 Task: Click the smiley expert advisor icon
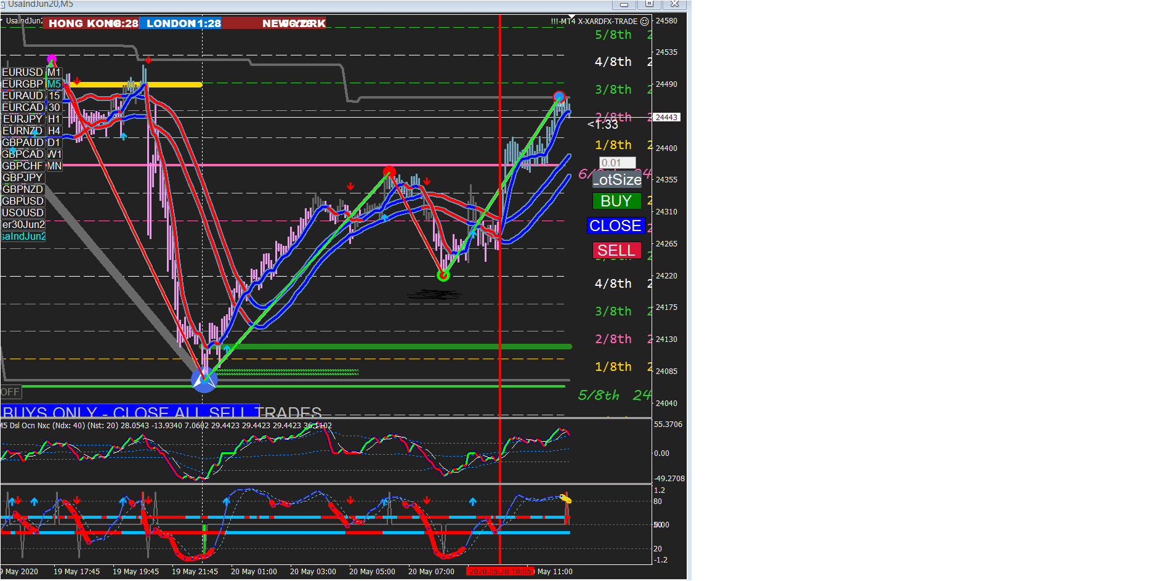point(644,21)
